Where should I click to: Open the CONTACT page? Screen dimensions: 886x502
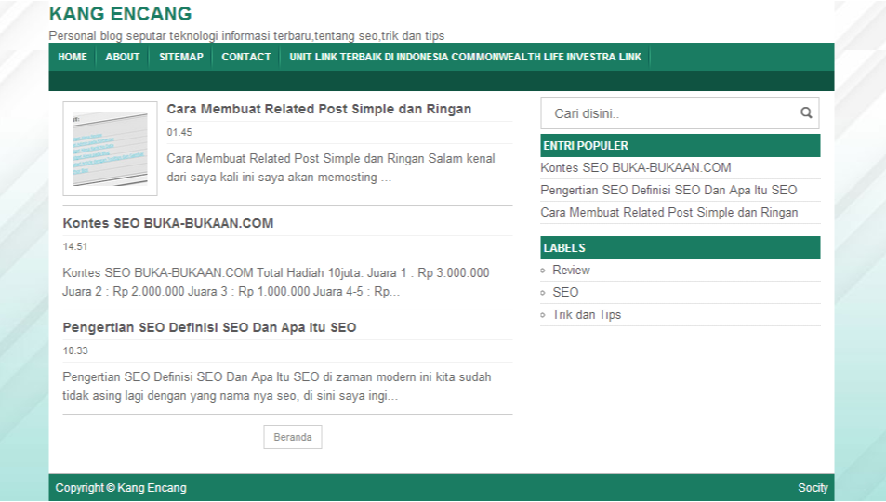[245, 57]
